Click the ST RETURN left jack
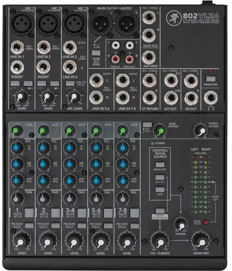The height and width of the screenshot is (271, 232). tap(149, 80)
